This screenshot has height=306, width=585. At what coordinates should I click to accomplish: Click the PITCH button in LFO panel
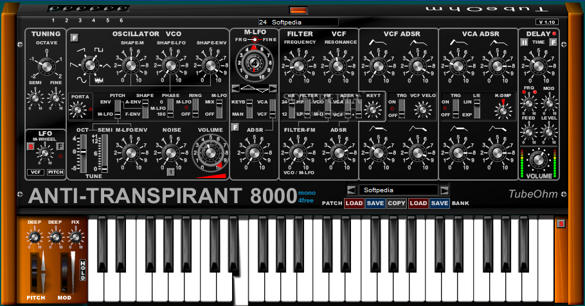click(55, 172)
